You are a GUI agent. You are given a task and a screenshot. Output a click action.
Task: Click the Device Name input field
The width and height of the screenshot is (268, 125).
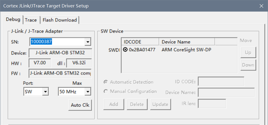point(226,92)
